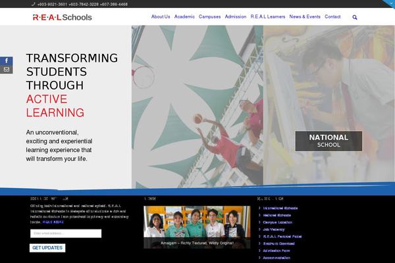This screenshot has height=263, width=395.
Task: Open the International Schools footer link
Action: (280, 208)
